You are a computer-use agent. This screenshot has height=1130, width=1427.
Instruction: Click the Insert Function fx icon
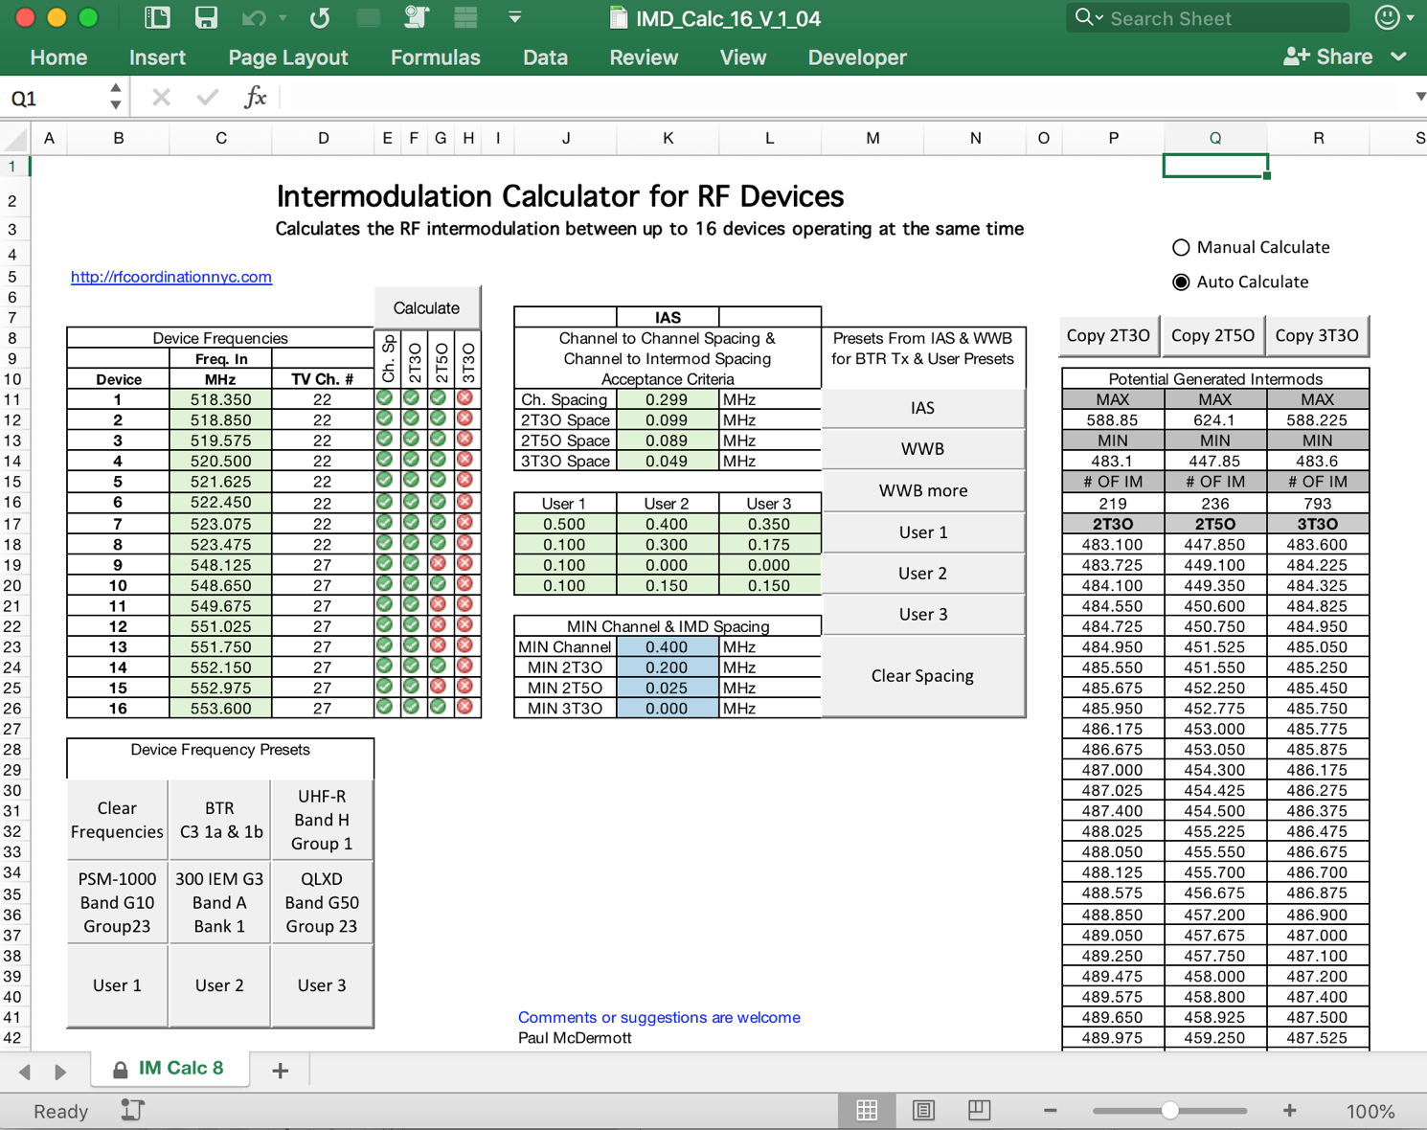[255, 98]
